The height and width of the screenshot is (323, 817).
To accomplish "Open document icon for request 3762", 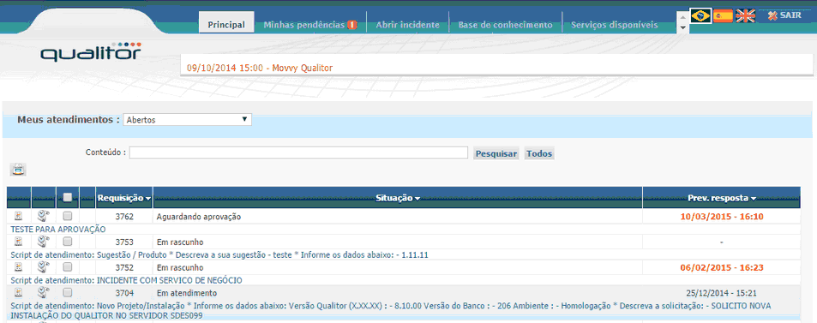I will (x=18, y=216).
